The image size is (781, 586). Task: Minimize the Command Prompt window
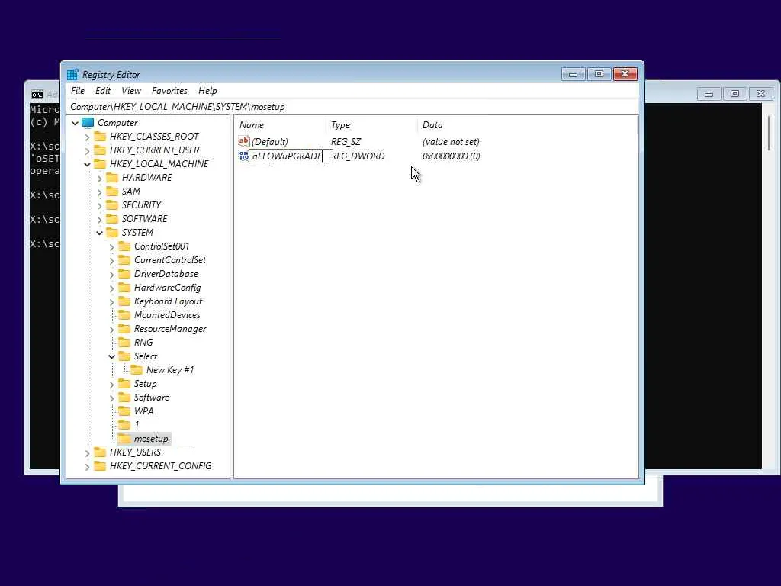[709, 94]
